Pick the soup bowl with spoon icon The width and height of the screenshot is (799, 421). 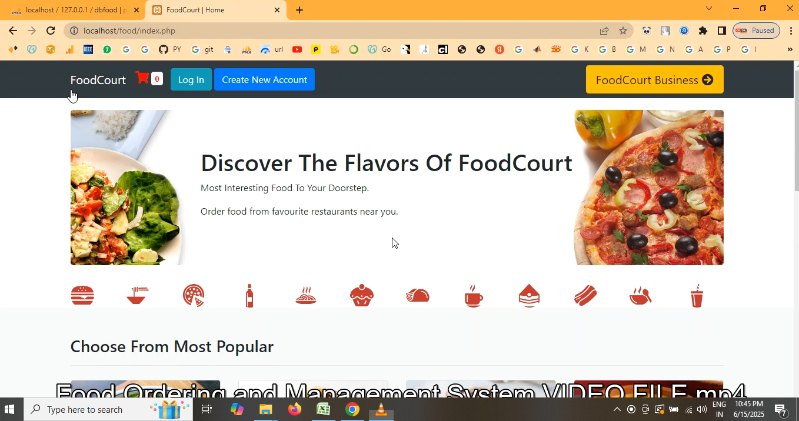pos(641,295)
